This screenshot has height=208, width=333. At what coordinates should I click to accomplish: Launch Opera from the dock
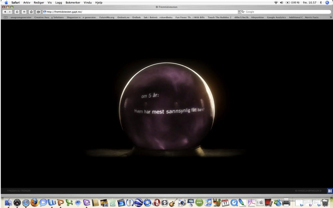pos(157,203)
